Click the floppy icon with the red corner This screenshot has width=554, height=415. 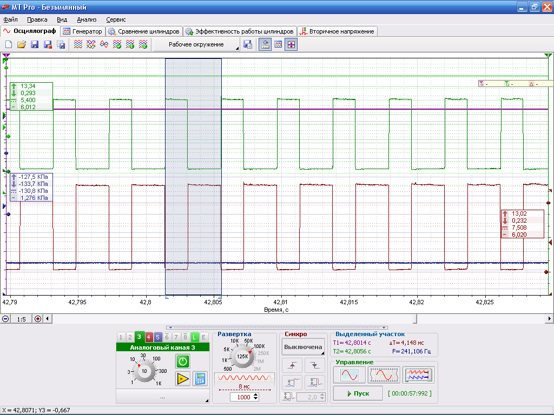click(48, 44)
